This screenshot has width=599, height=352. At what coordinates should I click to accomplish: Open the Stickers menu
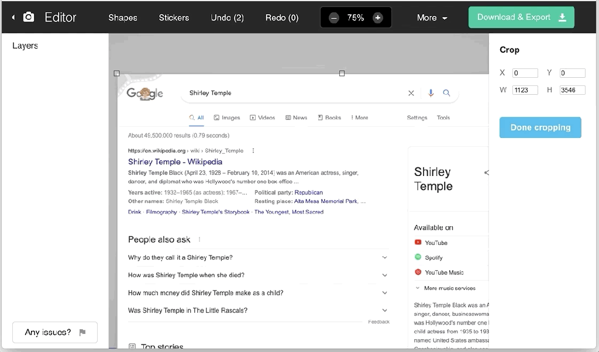tap(174, 18)
